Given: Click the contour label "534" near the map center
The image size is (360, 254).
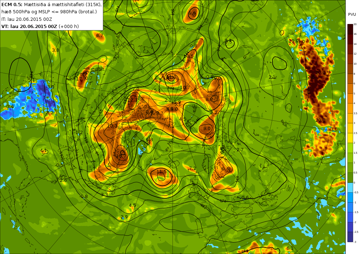Looking at the screenshot, I should [x=171, y=88].
